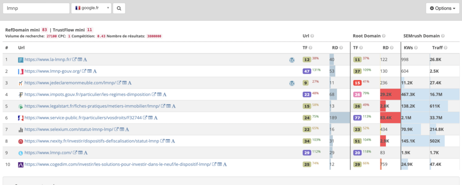Image resolution: width=462 pixels, height=185 pixels.
Task: Click help icon beside Traff column header
Action: [445, 48]
